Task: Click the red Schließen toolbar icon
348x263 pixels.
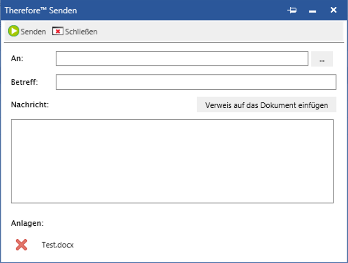Action: [57, 31]
